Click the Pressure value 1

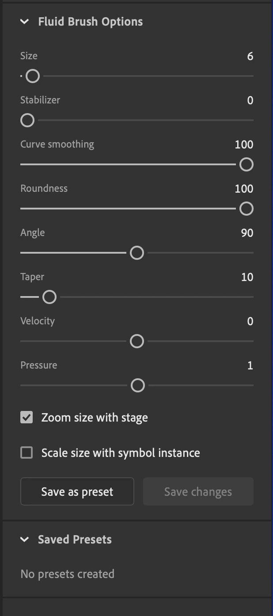coord(250,365)
